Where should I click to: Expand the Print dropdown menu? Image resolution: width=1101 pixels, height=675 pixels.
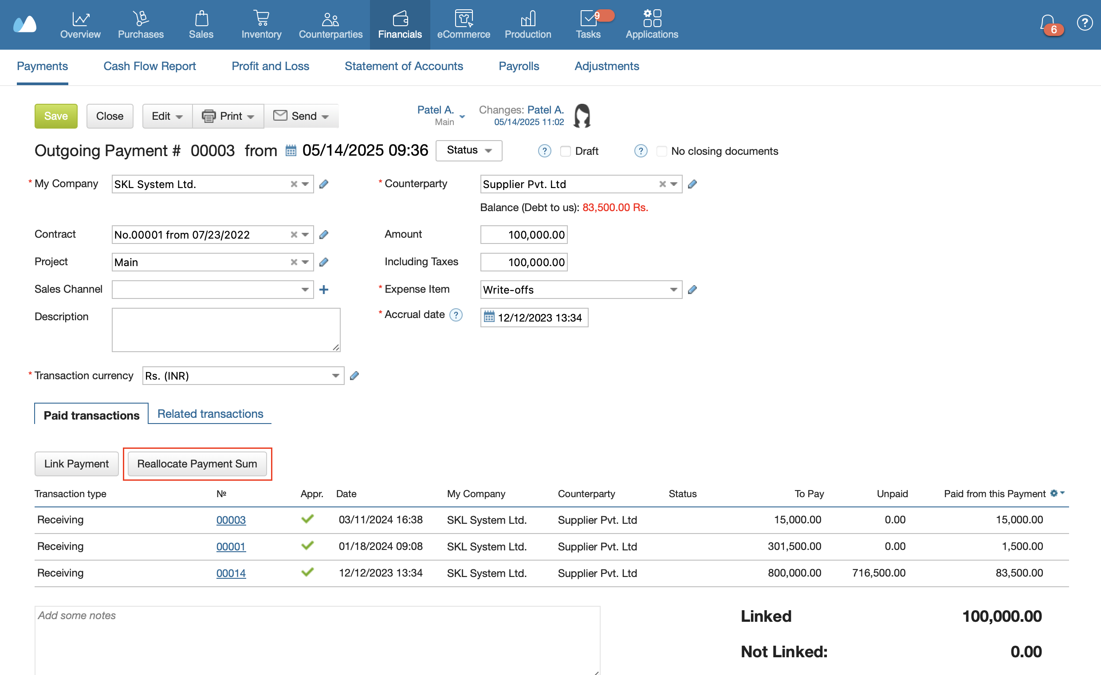[x=228, y=116]
